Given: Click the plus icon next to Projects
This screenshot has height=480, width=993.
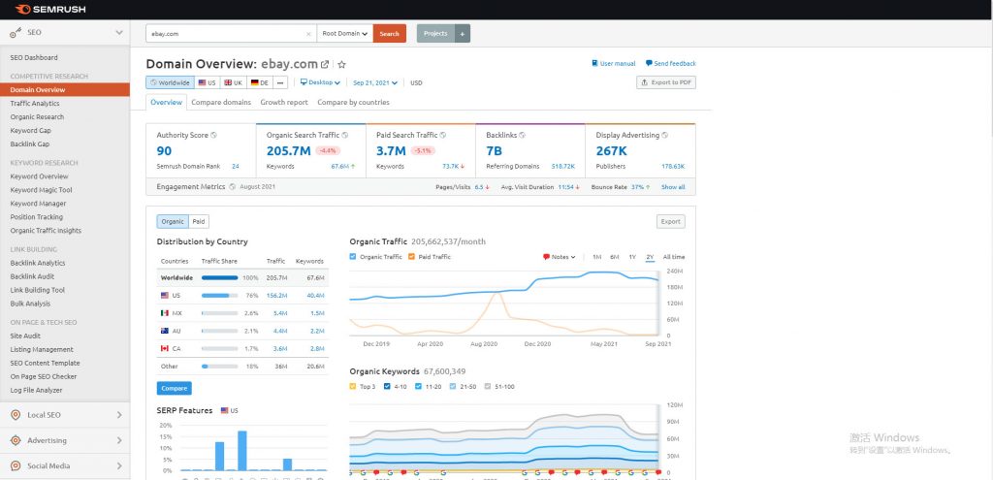Looking at the screenshot, I should pos(463,34).
